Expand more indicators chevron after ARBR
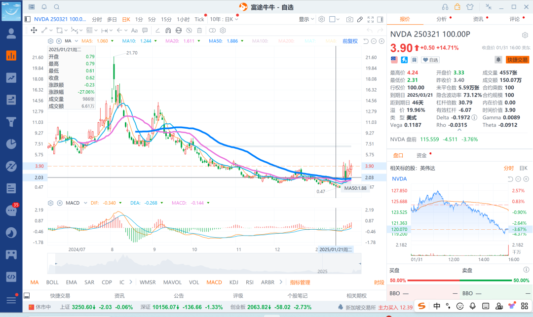Viewport: 533px width, 317px height. click(281, 282)
